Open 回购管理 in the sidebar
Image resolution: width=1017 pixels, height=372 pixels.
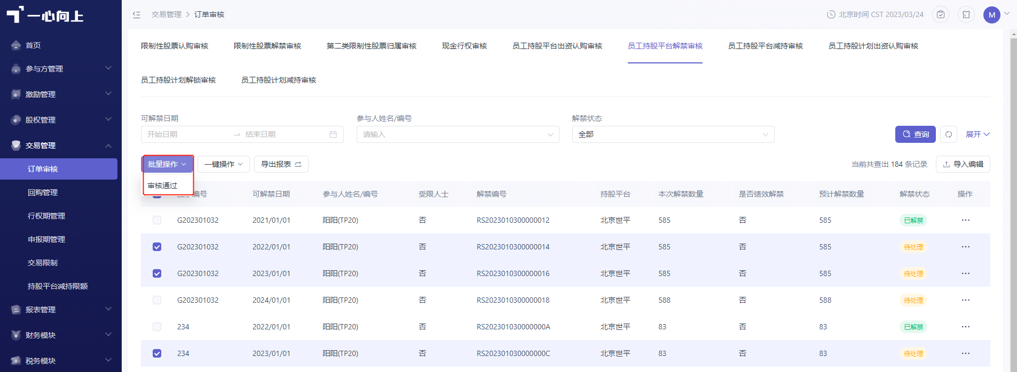(43, 192)
